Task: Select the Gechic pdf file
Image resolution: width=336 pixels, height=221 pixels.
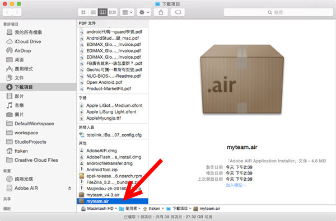Action: coord(113,70)
